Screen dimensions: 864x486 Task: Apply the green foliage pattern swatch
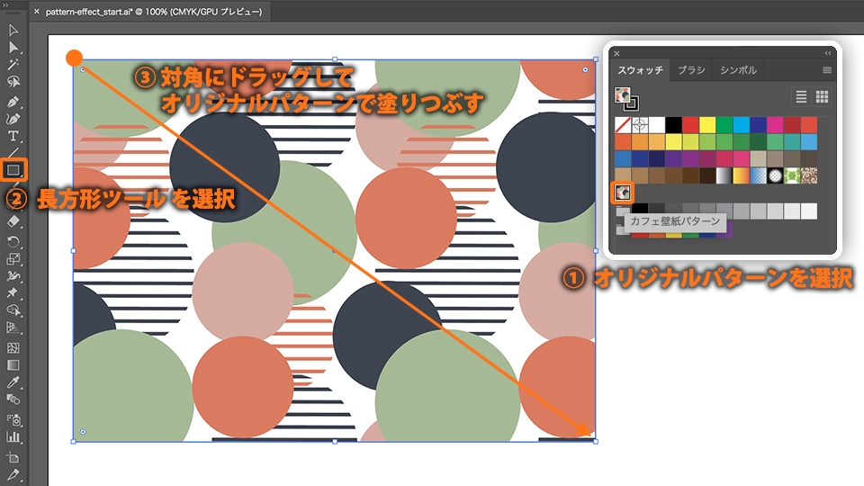(792, 175)
